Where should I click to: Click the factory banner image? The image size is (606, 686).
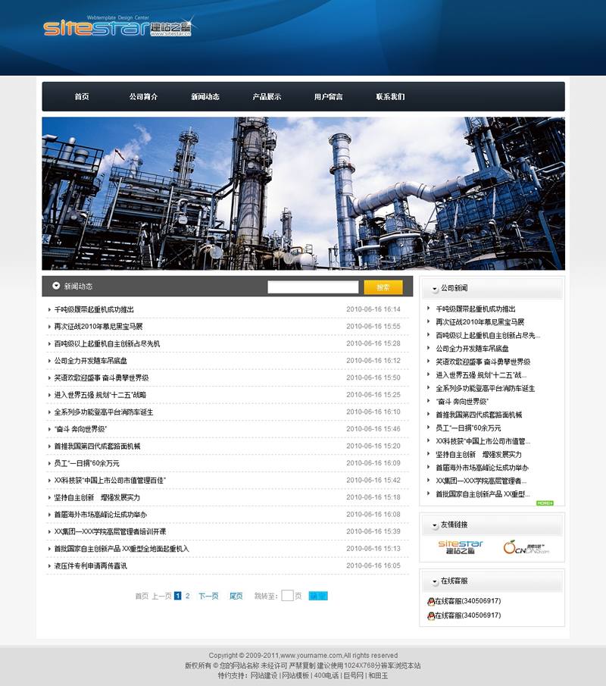(303, 193)
